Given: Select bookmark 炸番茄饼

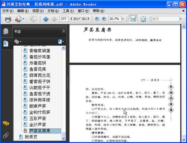Looking at the screenshot, I should [x=38, y=63].
